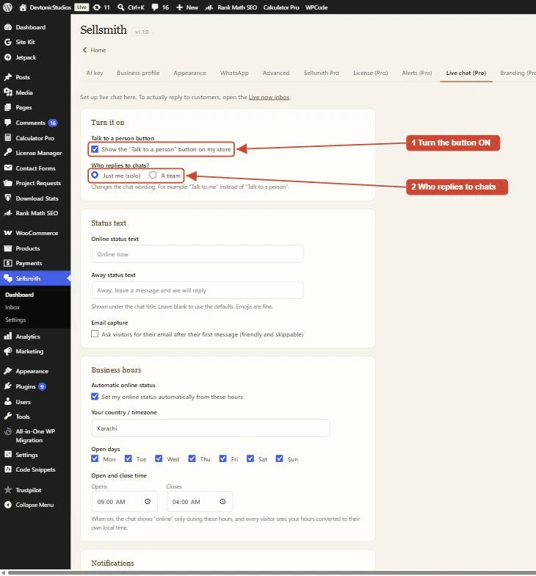Select the 'Just me (solo)' radio button
Image resolution: width=536 pixels, height=576 pixels.
click(95, 175)
